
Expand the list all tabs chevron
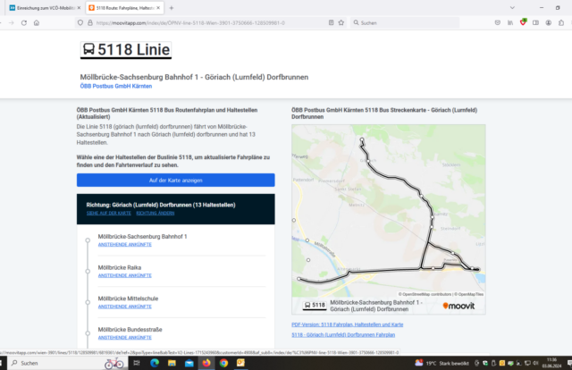click(512, 8)
